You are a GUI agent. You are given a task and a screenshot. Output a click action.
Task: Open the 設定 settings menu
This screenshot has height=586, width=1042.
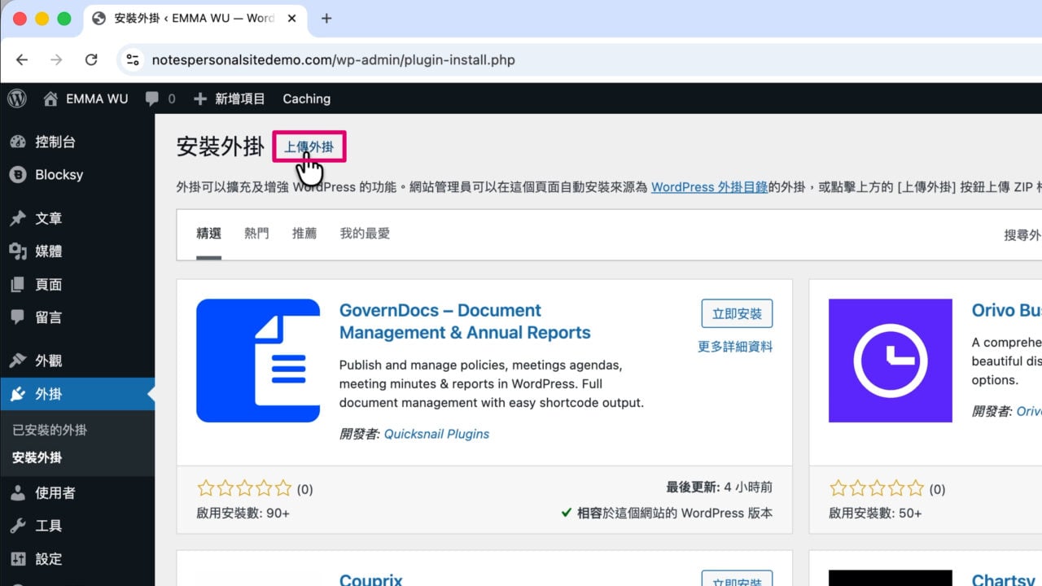77,559
